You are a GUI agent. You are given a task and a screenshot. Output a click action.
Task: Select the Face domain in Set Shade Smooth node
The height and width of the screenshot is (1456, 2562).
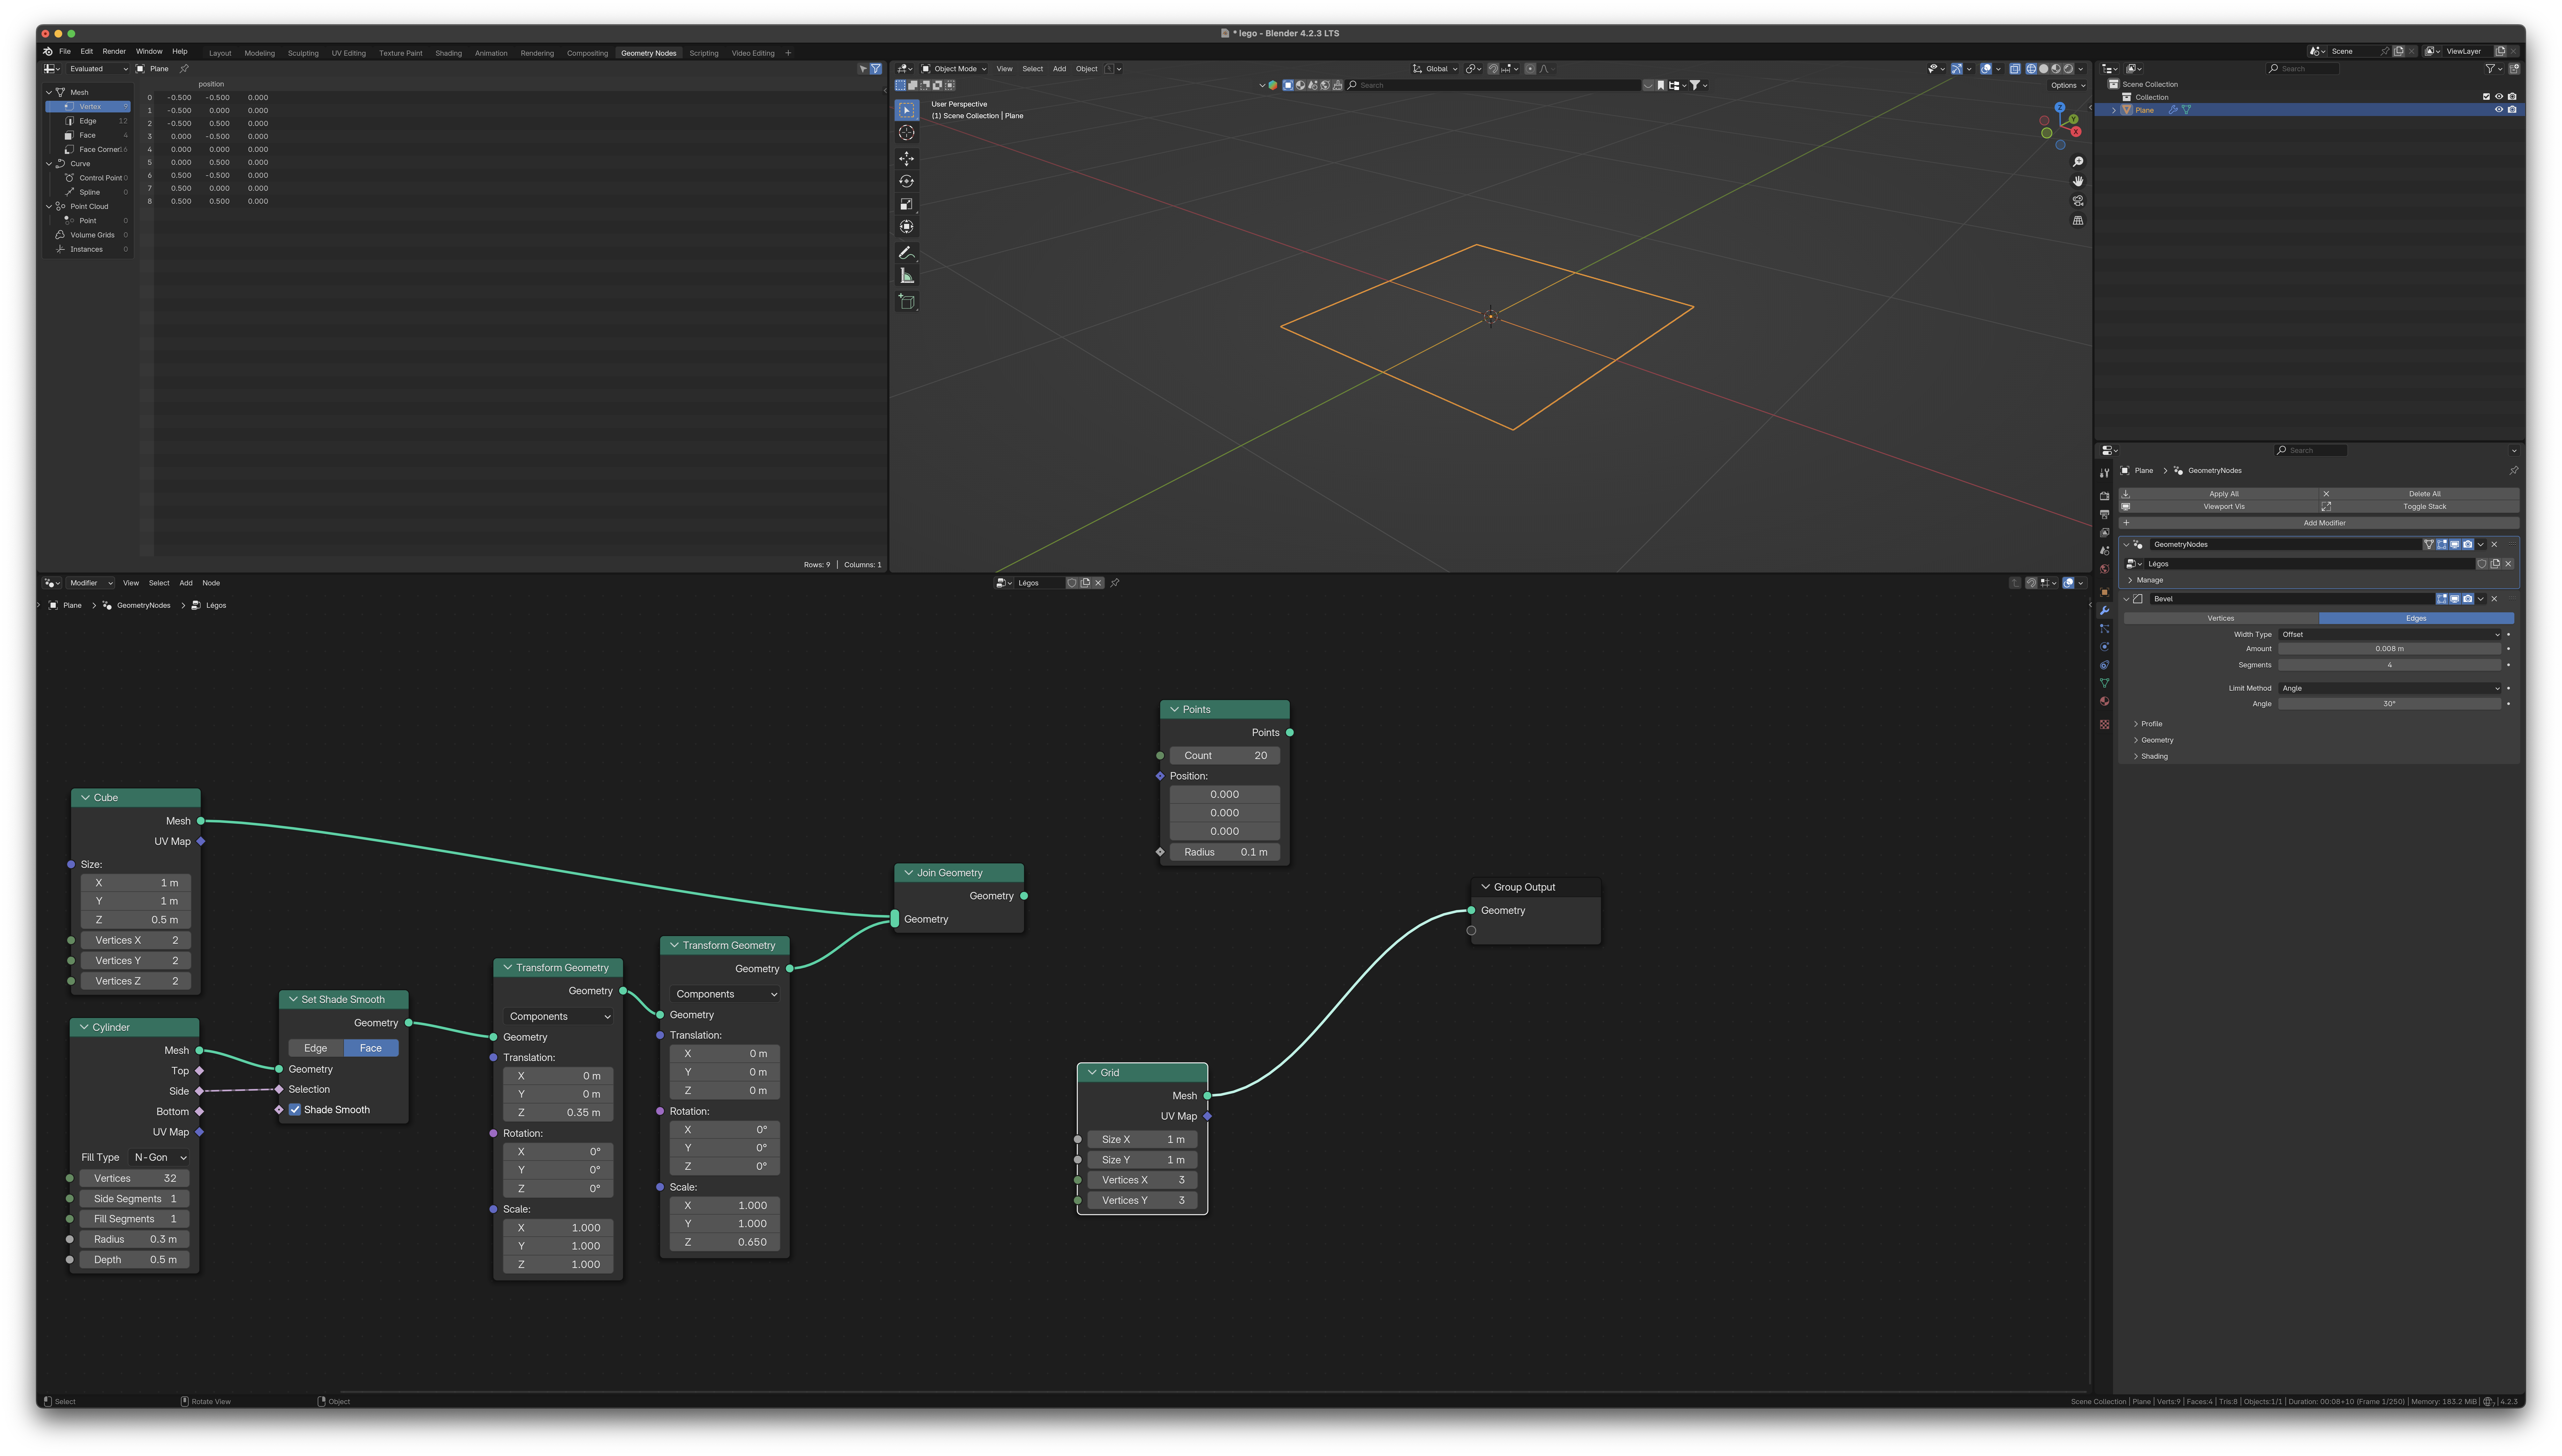click(371, 1048)
